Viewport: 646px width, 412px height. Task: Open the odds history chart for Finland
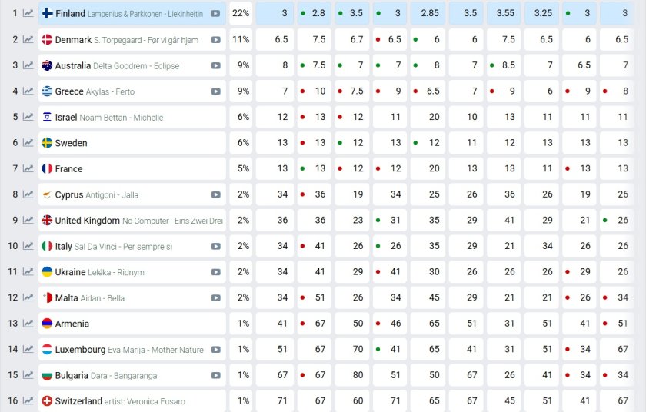pyautogui.click(x=28, y=13)
